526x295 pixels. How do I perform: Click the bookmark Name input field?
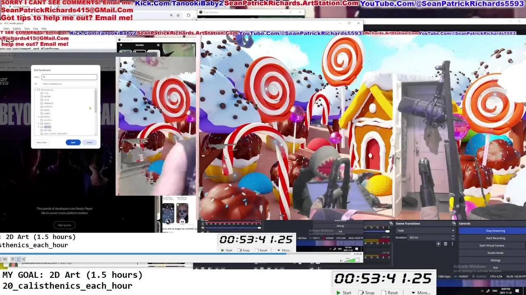tap(69, 77)
